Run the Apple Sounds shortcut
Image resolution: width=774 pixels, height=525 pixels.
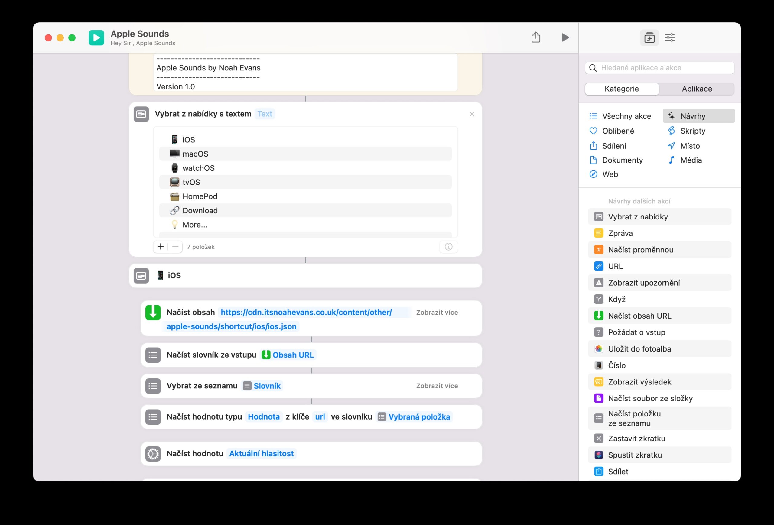click(x=565, y=37)
